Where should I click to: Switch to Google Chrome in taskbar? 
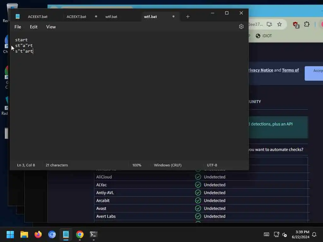point(80,234)
